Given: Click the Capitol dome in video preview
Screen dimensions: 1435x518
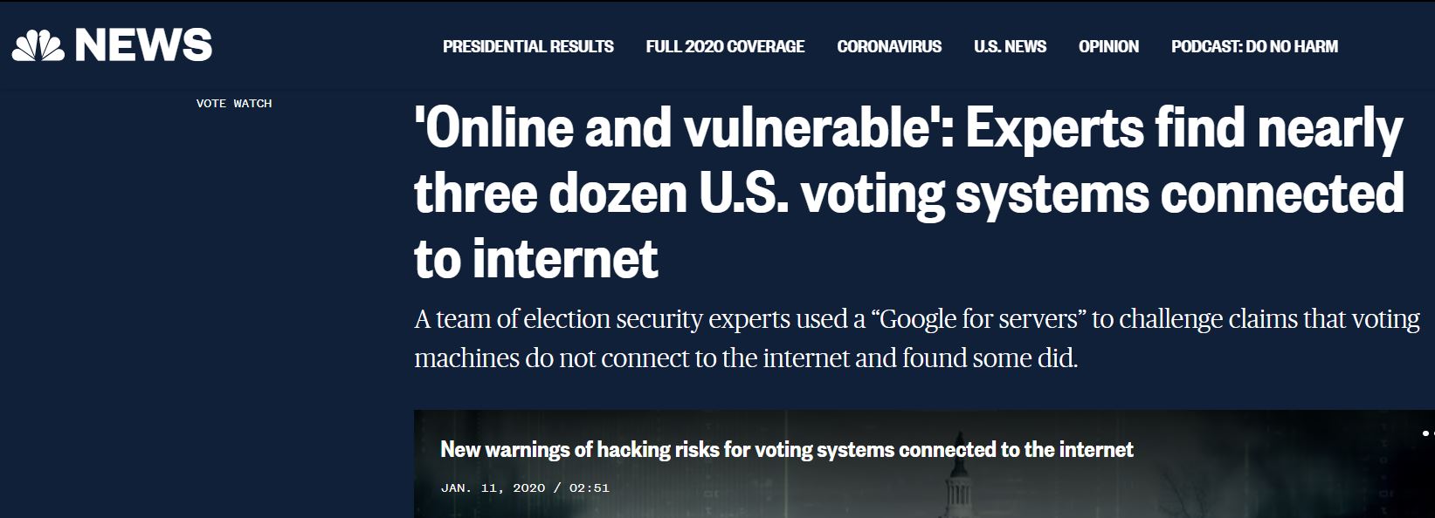Looking at the screenshot, I should (959, 488).
